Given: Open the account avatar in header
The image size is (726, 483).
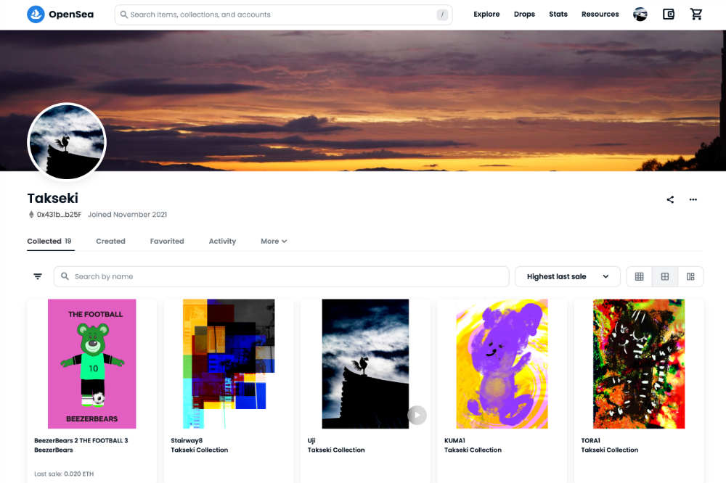Looking at the screenshot, I should click(640, 15).
